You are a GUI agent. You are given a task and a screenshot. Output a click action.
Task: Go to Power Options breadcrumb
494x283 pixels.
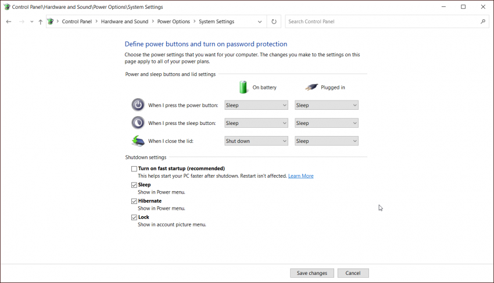tap(173, 22)
